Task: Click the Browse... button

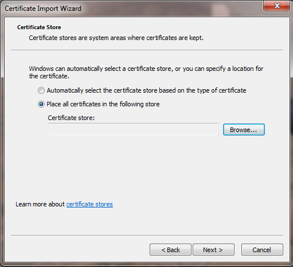Action: click(x=244, y=130)
